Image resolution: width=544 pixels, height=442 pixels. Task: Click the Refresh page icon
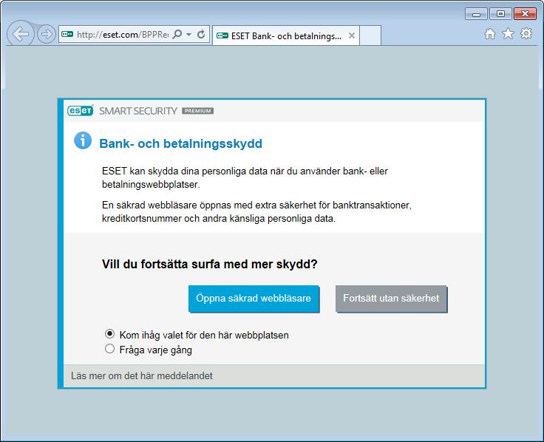click(x=201, y=34)
